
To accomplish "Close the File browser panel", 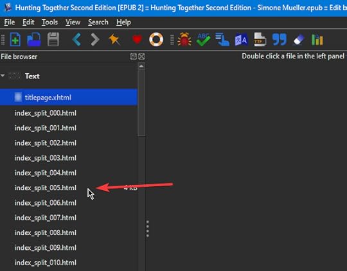I will click(141, 57).
